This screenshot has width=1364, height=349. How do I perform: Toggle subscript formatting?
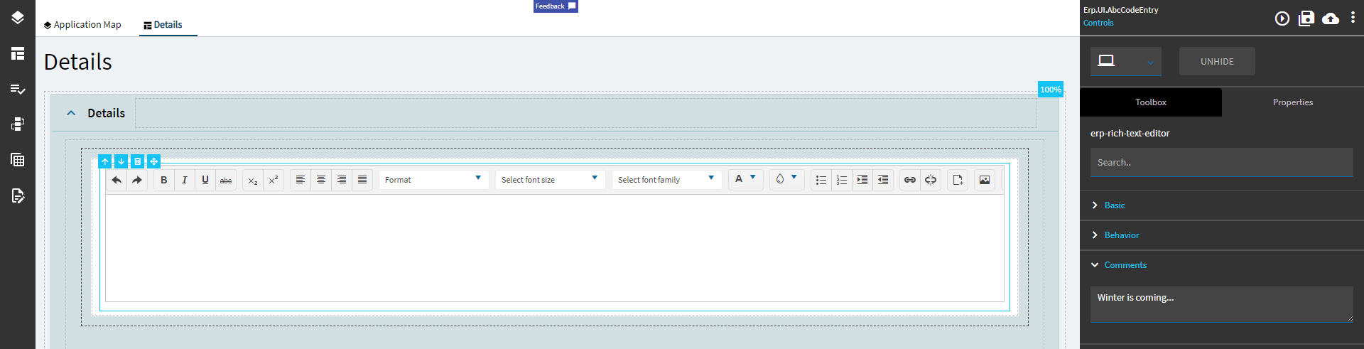click(x=253, y=180)
